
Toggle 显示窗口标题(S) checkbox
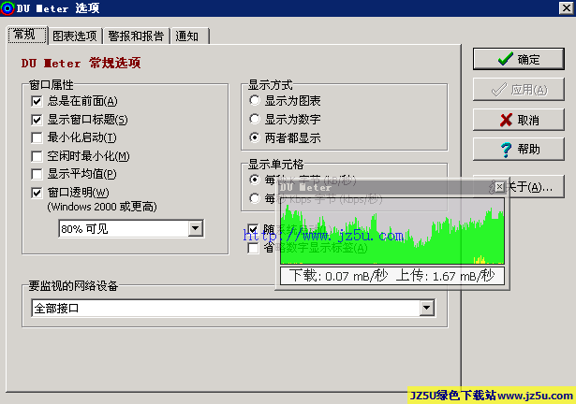click(x=37, y=120)
